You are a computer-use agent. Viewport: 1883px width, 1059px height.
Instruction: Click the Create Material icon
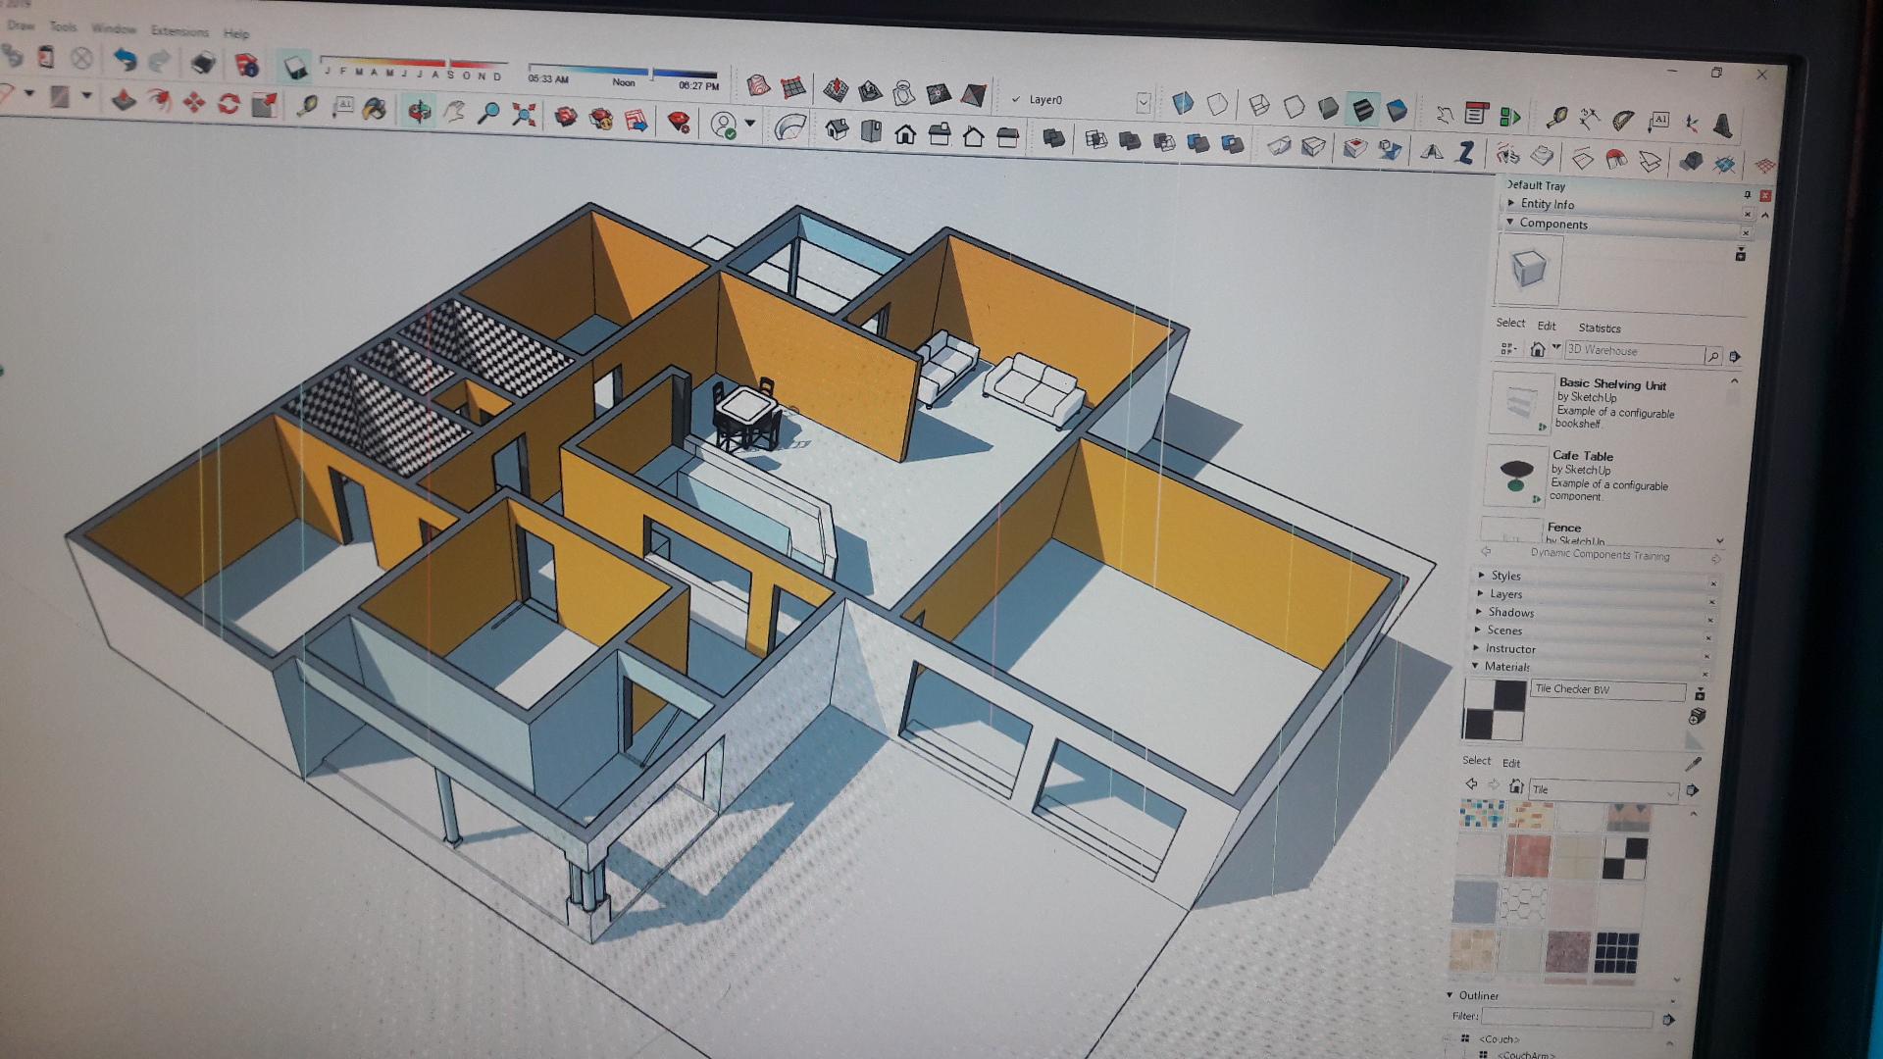point(1698,717)
